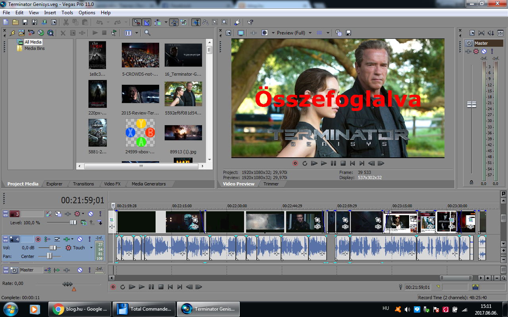
Task: Open media search with magnifier icon
Action: 147,32
